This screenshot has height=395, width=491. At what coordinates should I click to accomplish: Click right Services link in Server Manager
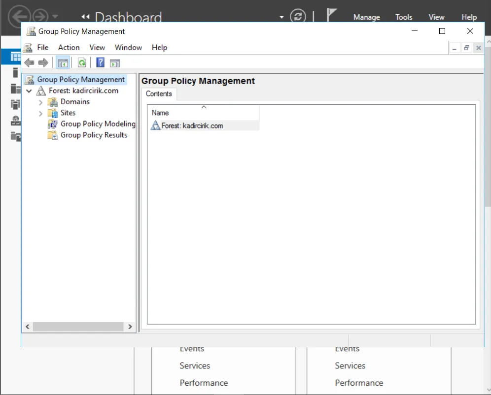(350, 365)
